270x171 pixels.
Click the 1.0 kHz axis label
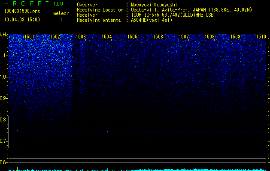click(x=3, y=77)
